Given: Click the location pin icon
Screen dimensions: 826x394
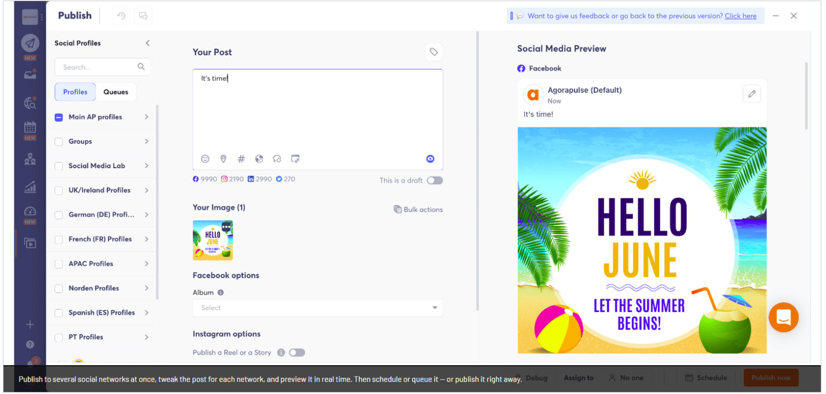Looking at the screenshot, I should pos(223,159).
